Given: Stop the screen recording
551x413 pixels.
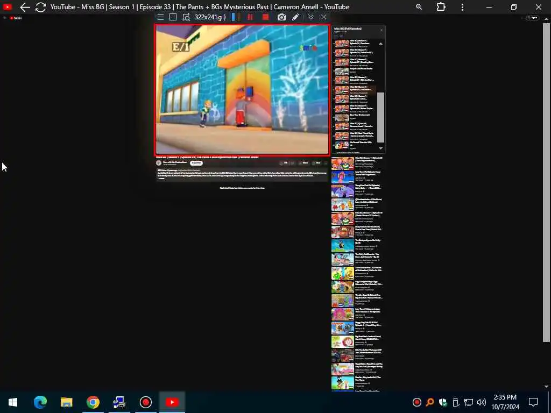Looking at the screenshot, I should [265, 17].
